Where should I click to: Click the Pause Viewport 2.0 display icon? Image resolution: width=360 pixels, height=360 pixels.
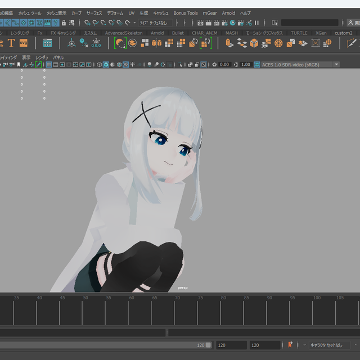(x=256, y=22)
